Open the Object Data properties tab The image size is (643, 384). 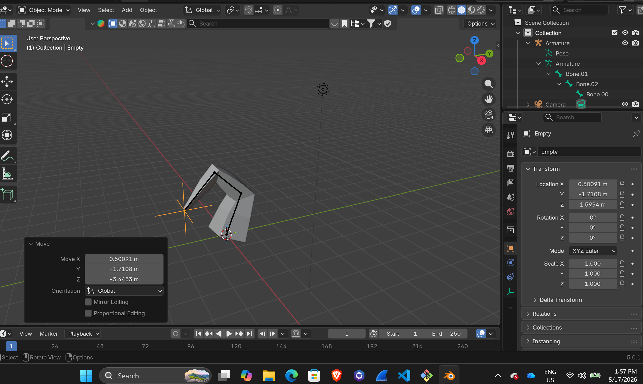click(510, 292)
